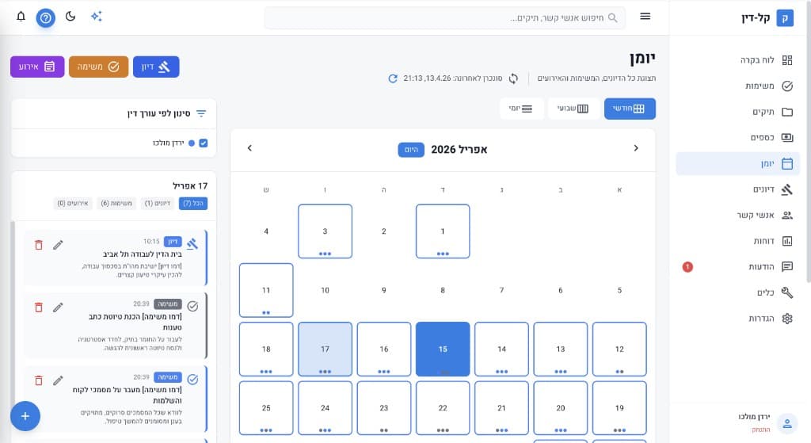Open the help question mark icon
The height and width of the screenshot is (443, 811).
46,17
